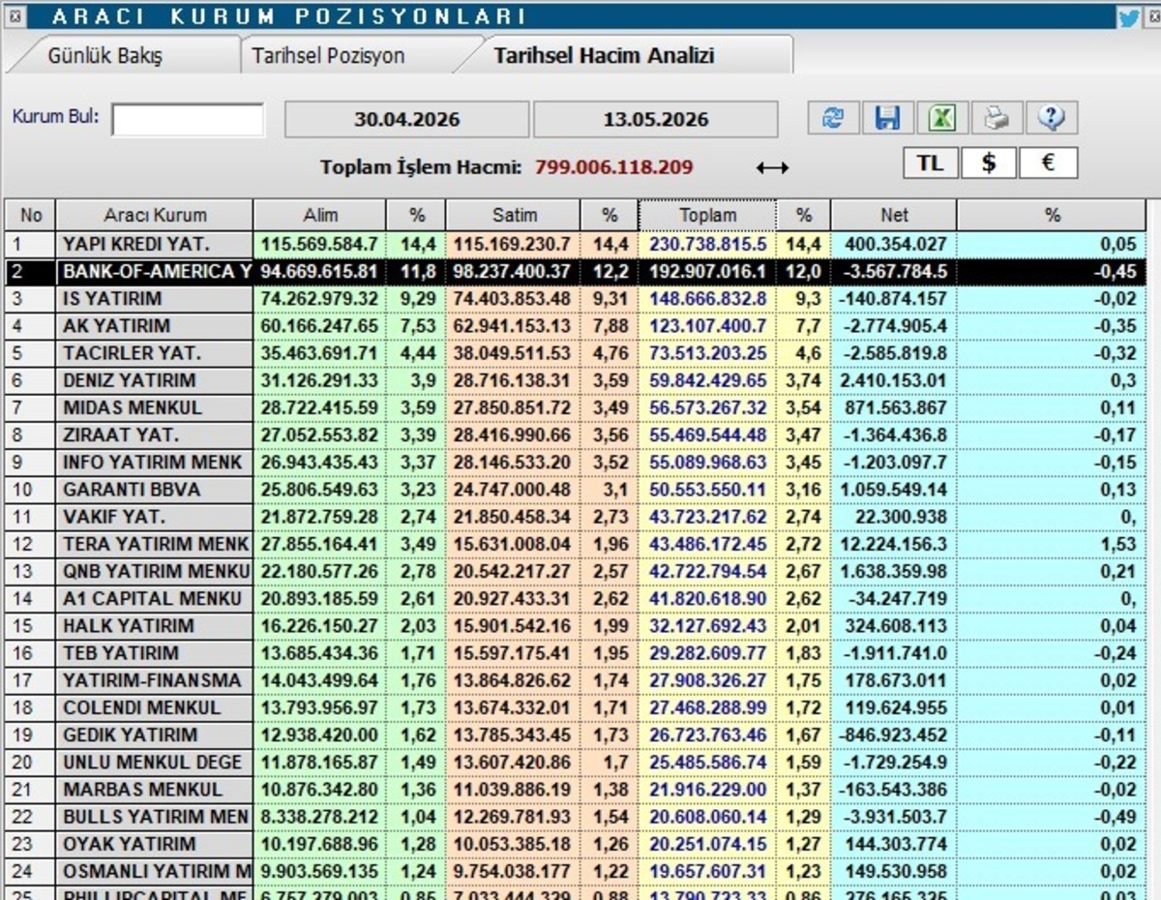The image size is (1161, 900).
Task: Switch currency to euro
Action: tap(1048, 163)
